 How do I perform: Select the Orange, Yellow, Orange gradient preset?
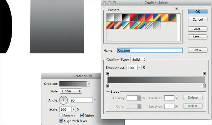pos(165,17)
